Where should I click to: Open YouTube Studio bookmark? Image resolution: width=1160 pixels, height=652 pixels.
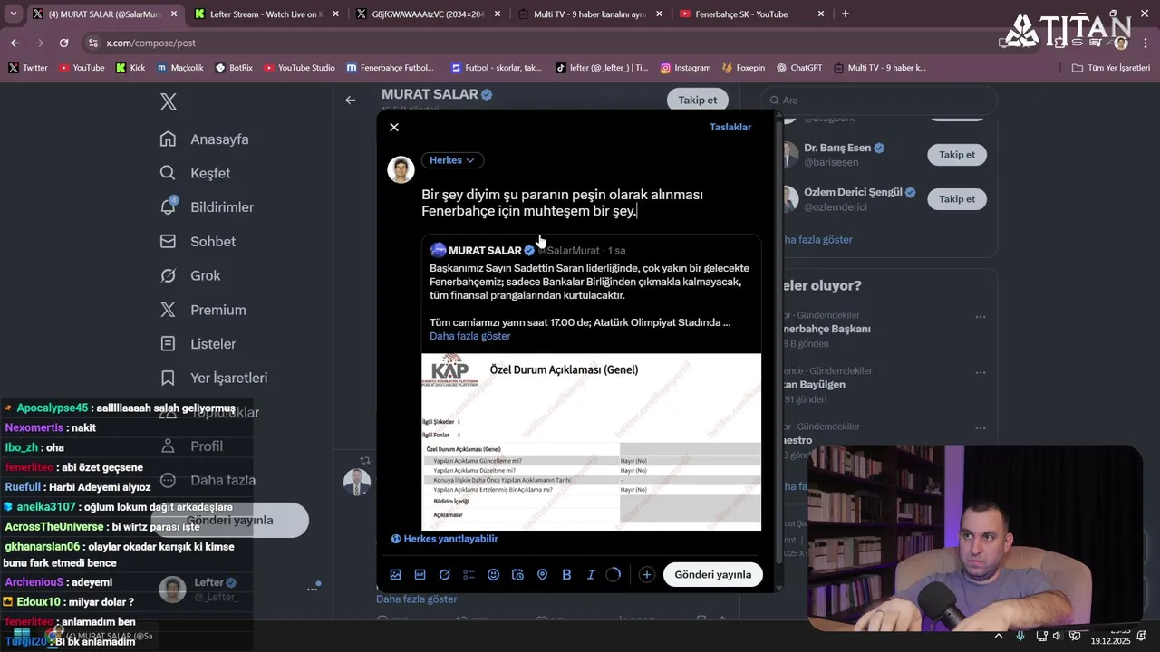299,68
